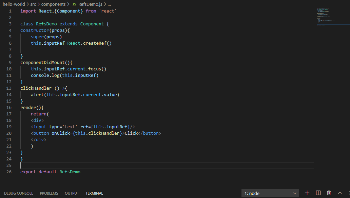The image size is (350, 198).
Task: Select the TERMINAL tab
Action: pyautogui.click(x=94, y=193)
